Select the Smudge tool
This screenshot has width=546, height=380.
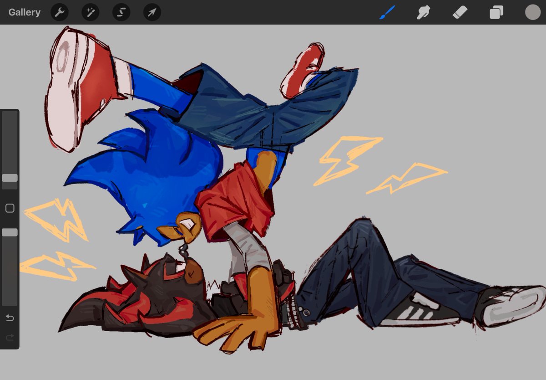424,12
